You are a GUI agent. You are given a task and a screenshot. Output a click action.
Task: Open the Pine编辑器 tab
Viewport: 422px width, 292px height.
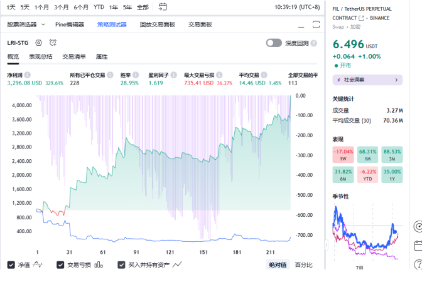[69, 24]
